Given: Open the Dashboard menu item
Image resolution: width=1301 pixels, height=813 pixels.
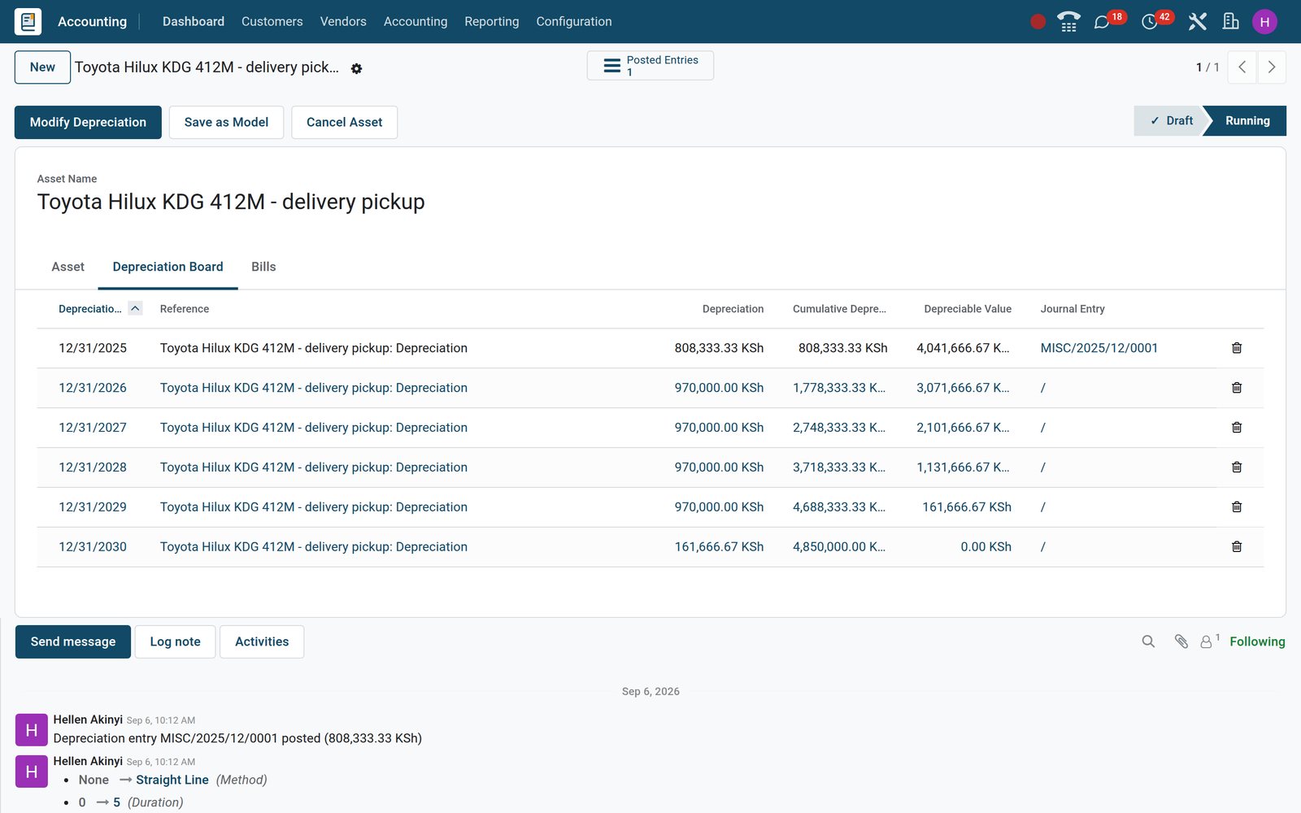Looking at the screenshot, I should [x=194, y=21].
